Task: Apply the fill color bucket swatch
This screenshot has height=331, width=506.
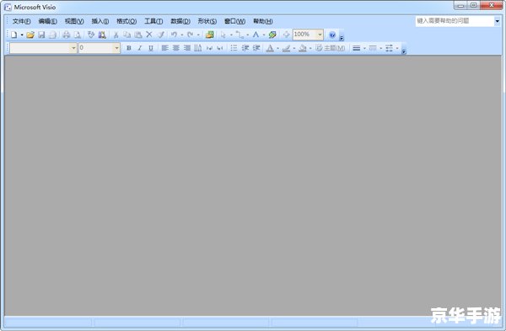Action: [303, 48]
